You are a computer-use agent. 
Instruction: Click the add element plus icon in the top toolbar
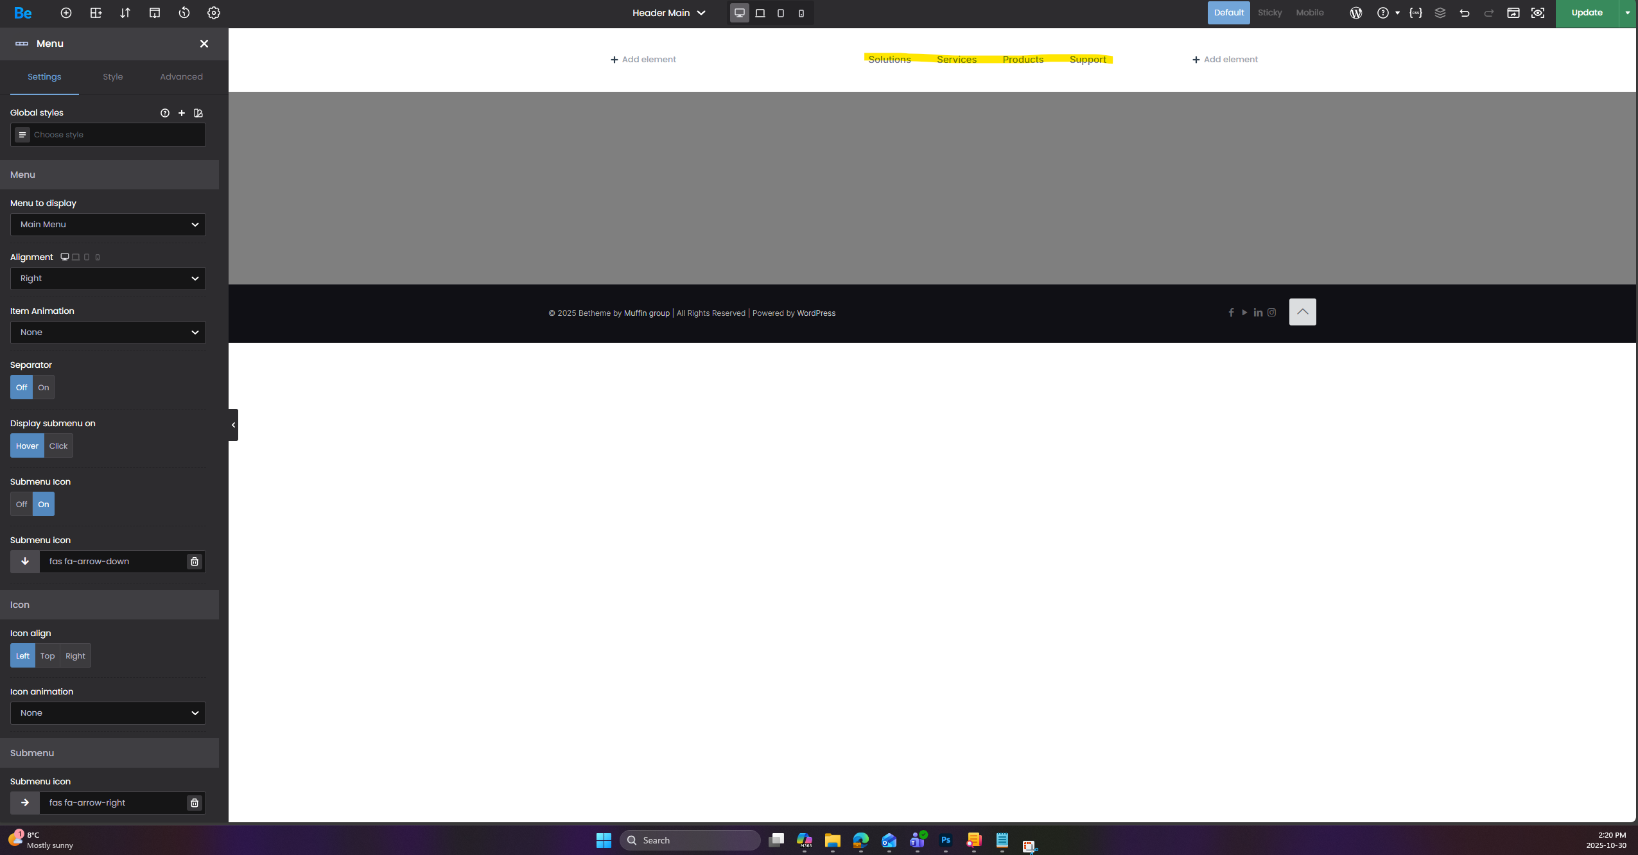pyautogui.click(x=65, y=13)
